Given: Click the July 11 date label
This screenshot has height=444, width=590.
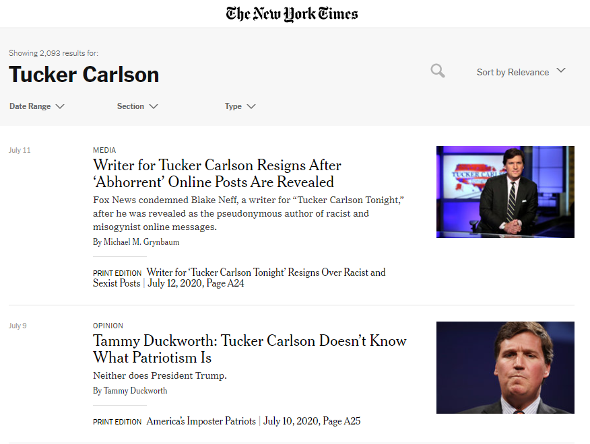Looking at the screenshot, I should (x=20, y=150).
